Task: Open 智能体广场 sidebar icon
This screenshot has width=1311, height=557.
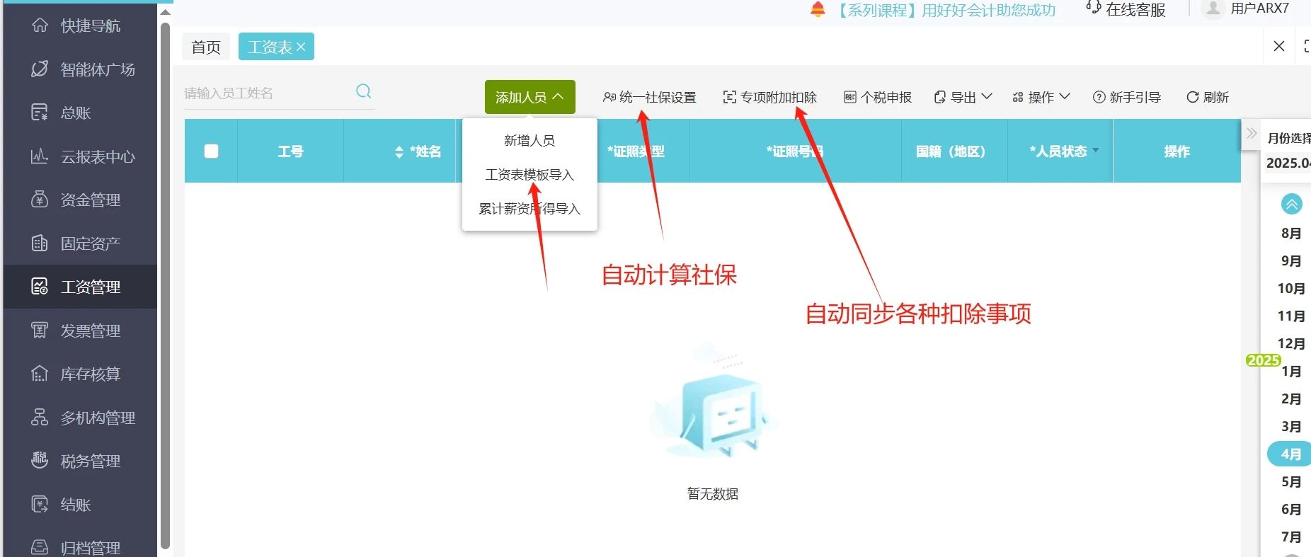Action: 40,69
